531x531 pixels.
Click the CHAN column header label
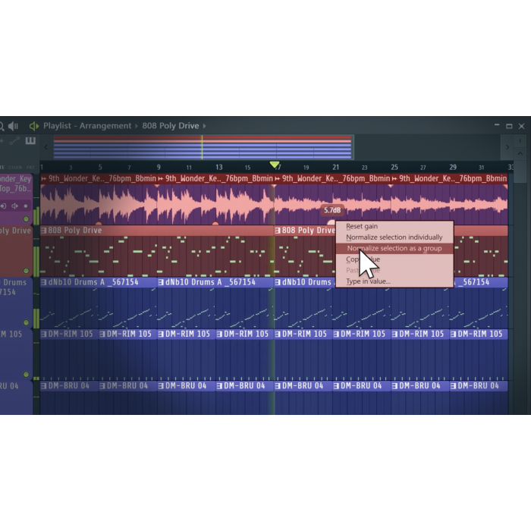pos(15,168)
